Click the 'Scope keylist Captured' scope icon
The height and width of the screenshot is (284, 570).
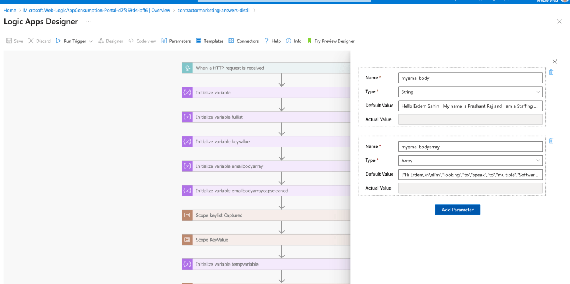tap(187, 215)
